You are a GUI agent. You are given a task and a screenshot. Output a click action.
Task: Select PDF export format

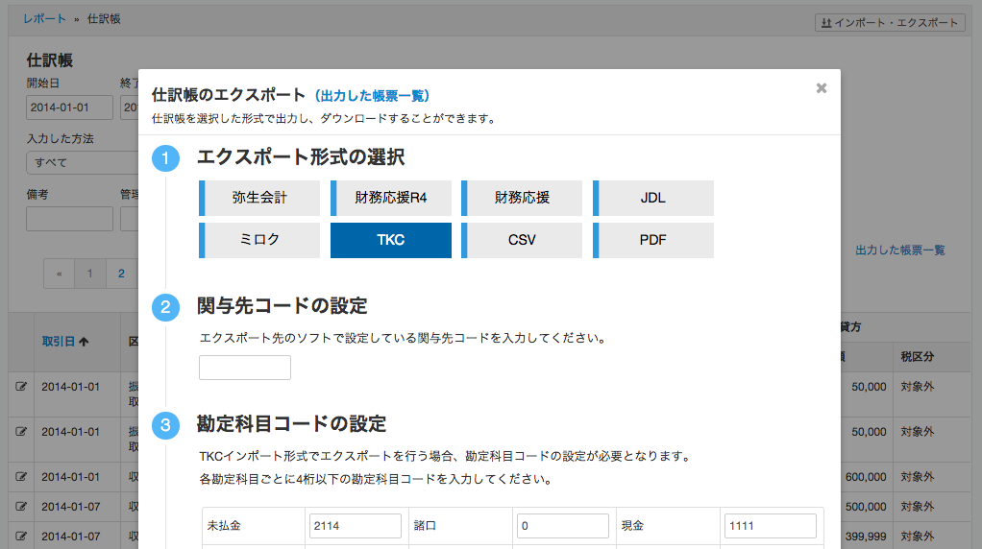coord(653,240)
